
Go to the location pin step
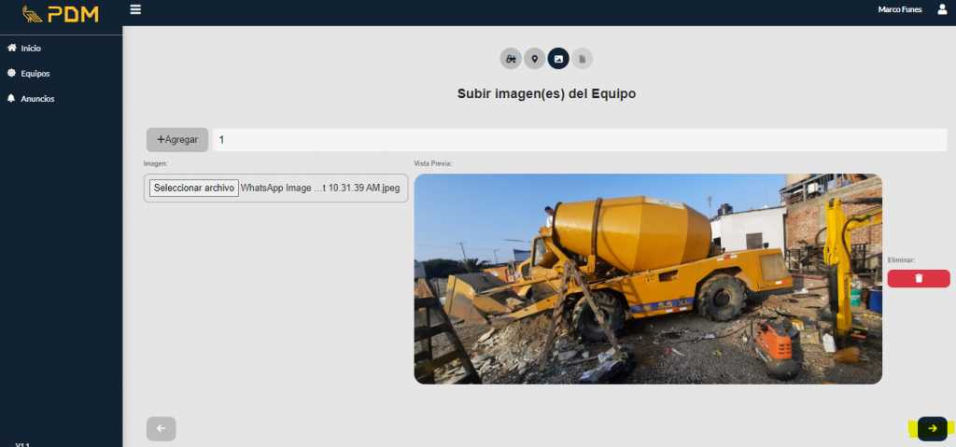click(x=534, y=59)
